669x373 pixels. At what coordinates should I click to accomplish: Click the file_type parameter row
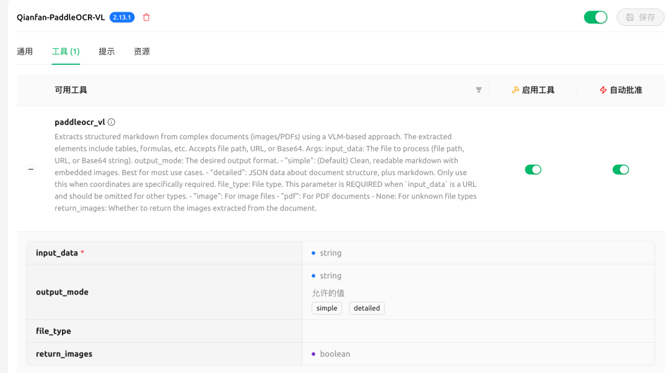click(x=341, y=331)
